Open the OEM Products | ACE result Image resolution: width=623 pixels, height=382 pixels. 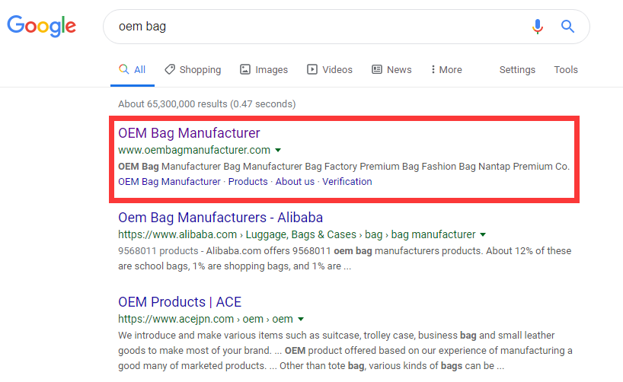(180, 301)
